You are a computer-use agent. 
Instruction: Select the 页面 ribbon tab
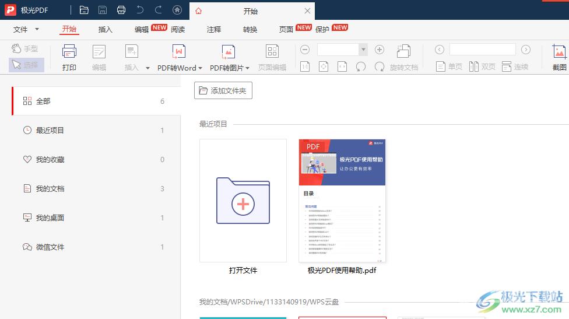pyautogui.click(x=286, y=29)
